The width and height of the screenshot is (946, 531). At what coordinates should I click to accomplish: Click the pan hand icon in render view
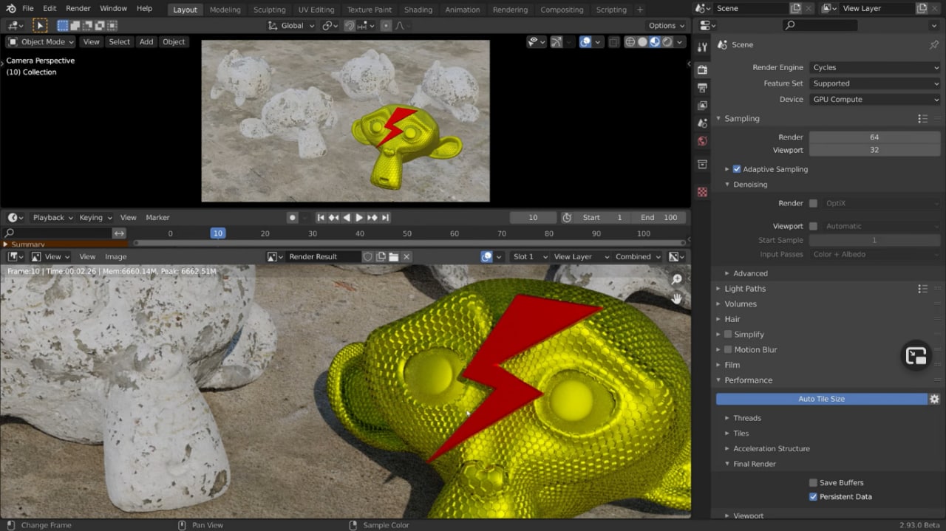click(676, 298)
